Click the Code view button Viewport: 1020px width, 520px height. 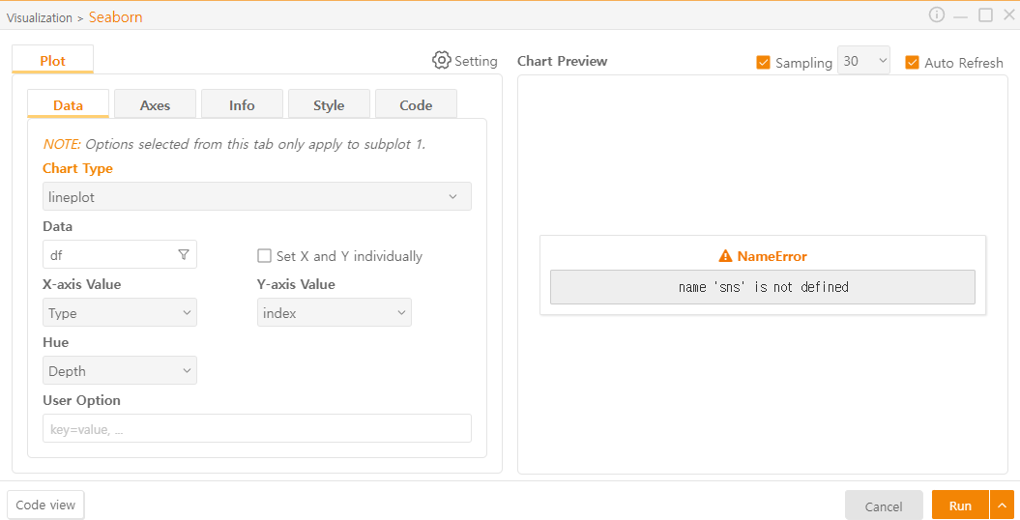click(x=45, y=506)
